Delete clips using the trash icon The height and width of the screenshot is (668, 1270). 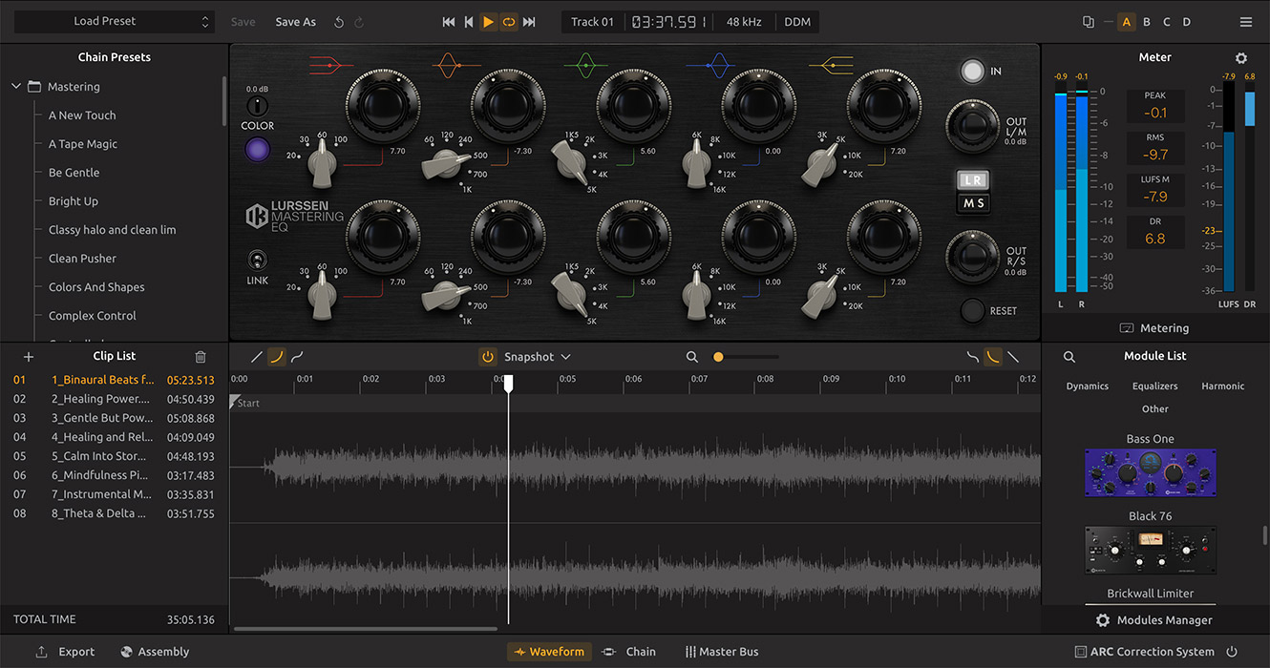pyautogui.click(x=200, y=356)
